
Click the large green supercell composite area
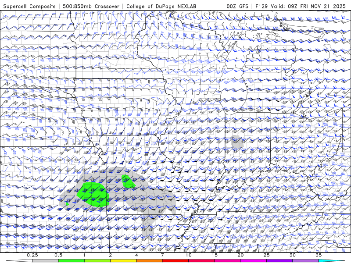93,194
